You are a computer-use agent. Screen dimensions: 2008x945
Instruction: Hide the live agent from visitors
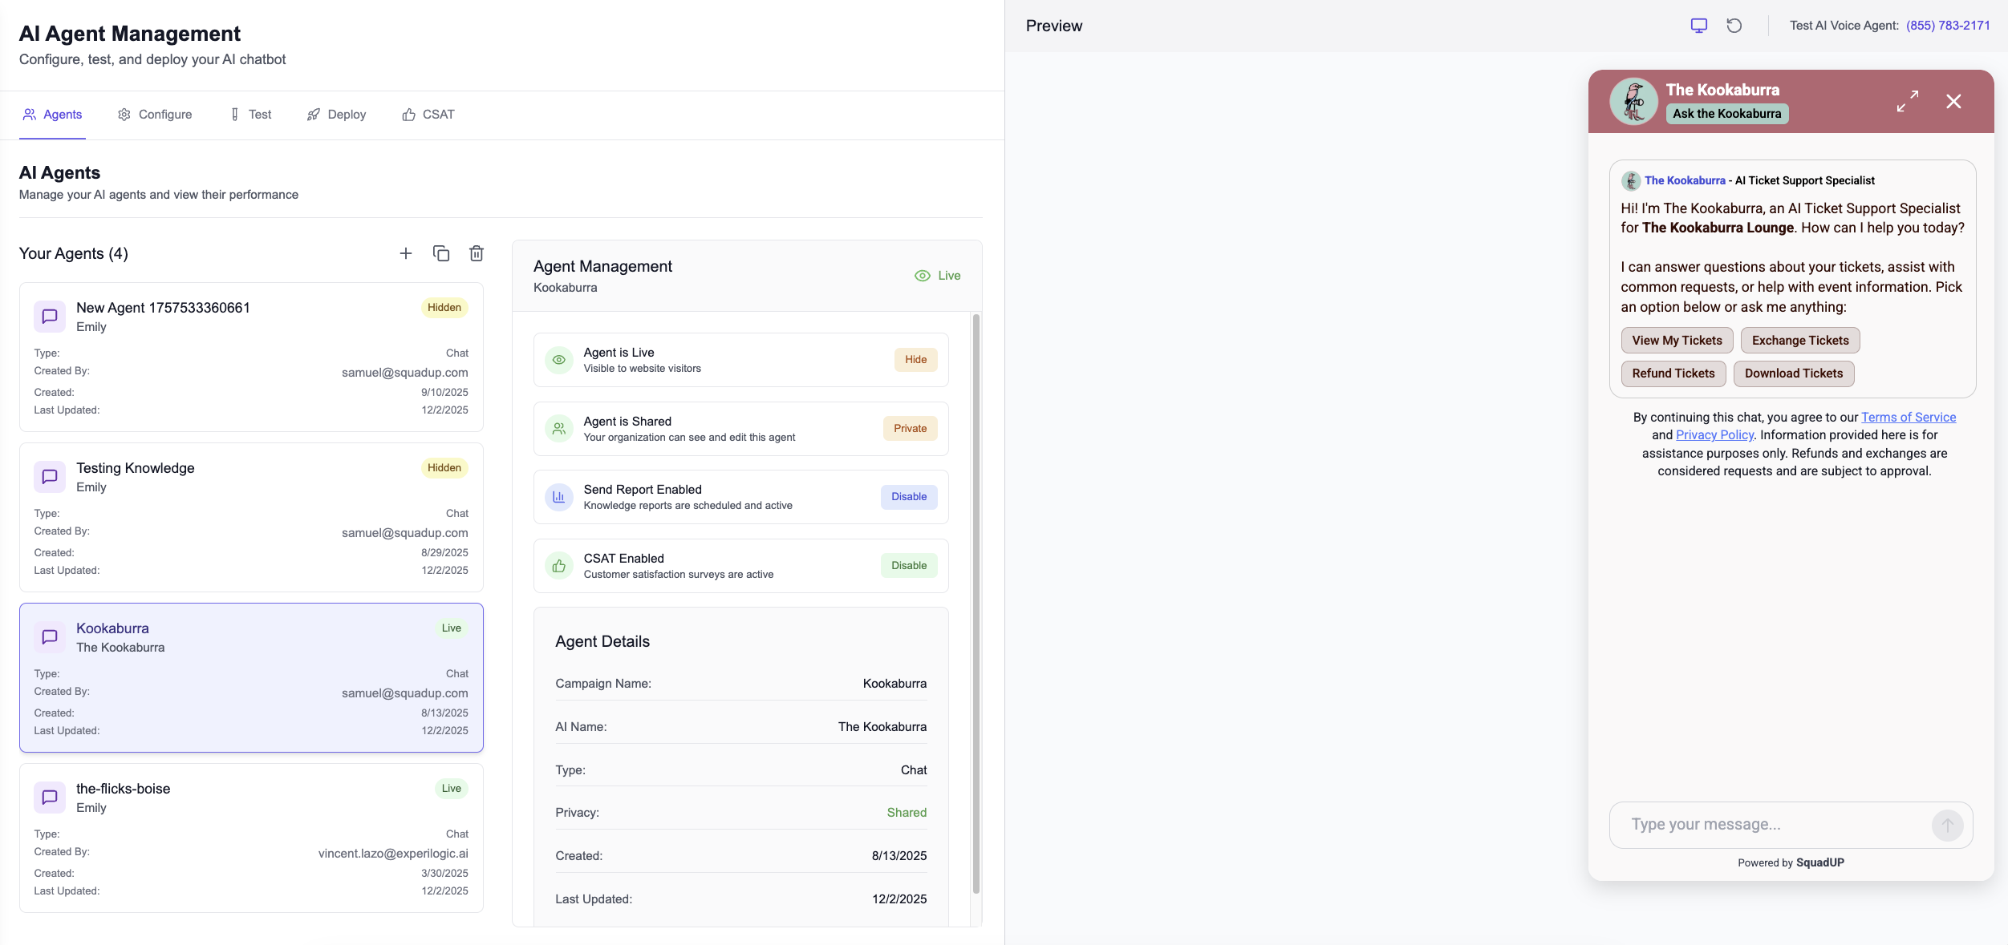[x=915, y=360]
